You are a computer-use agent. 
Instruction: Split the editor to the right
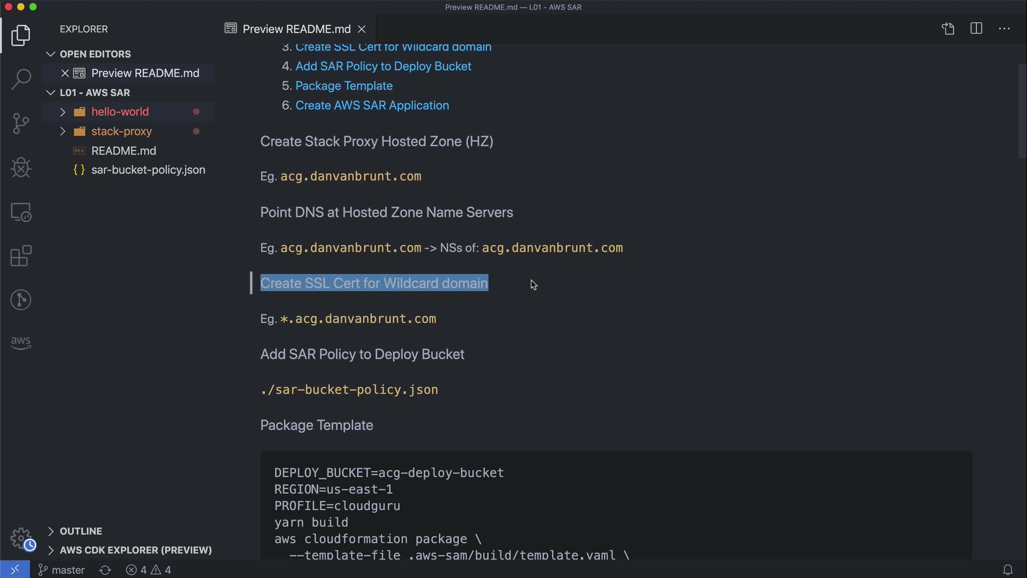coord(976,29)
